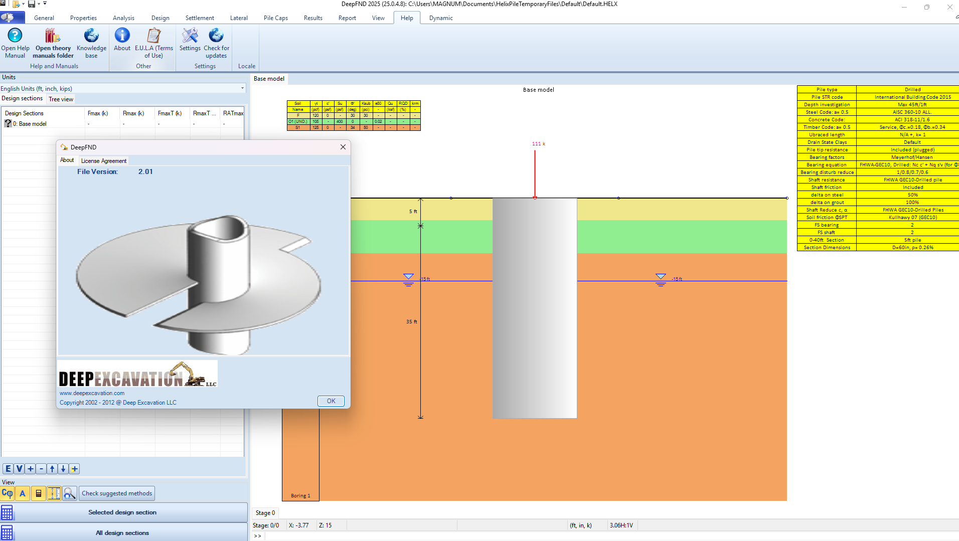Remove design section with minus button
959x541 pixels.
[x=41, y=469]
